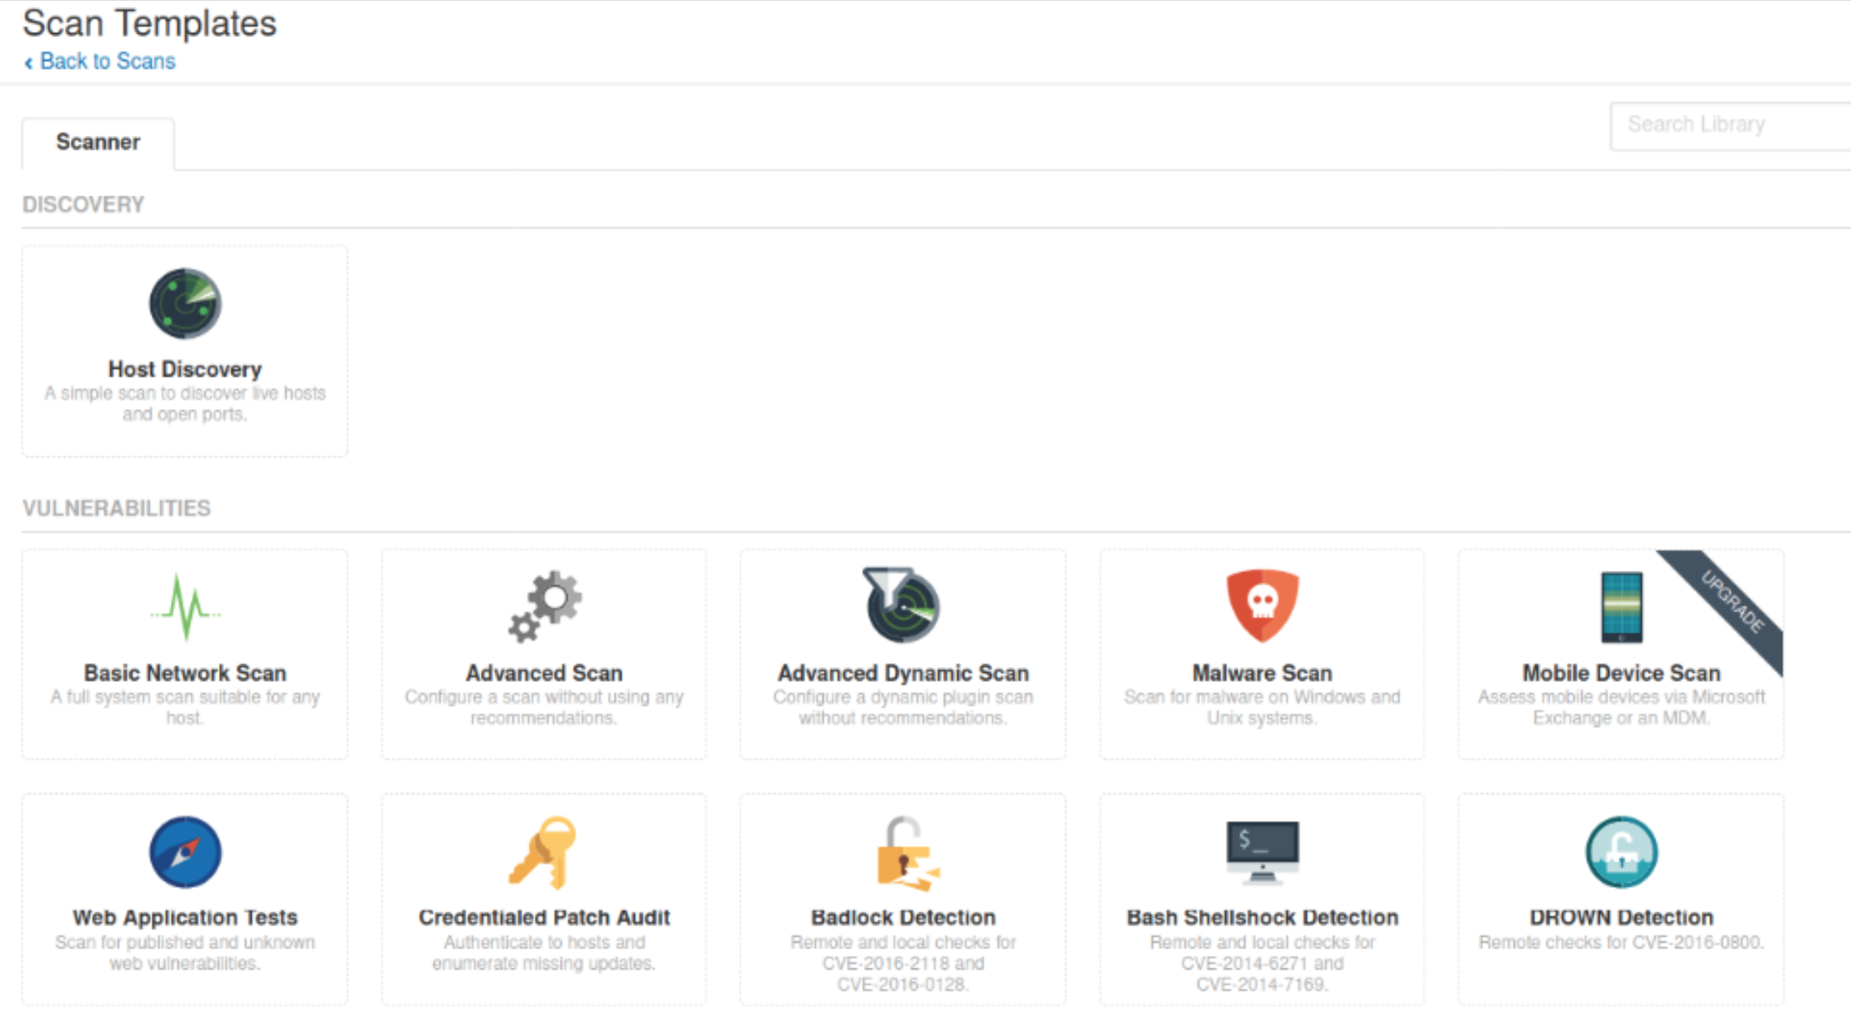Screen dimensions: 1851x1012
Task: Click the Back to Scans link
Action: tap(107, 61)
